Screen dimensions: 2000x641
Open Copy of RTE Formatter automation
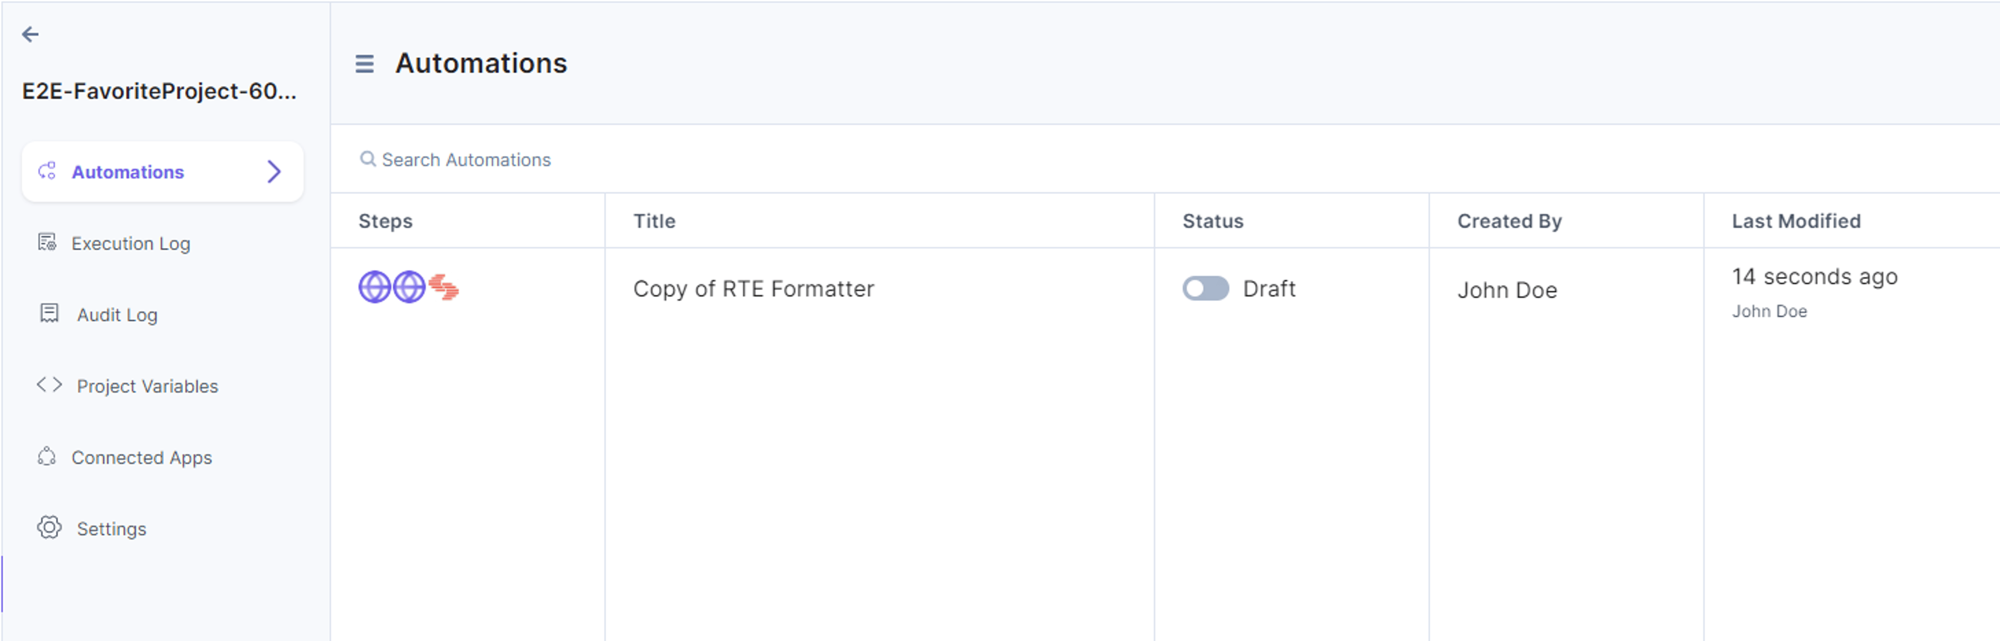point(753,288)
